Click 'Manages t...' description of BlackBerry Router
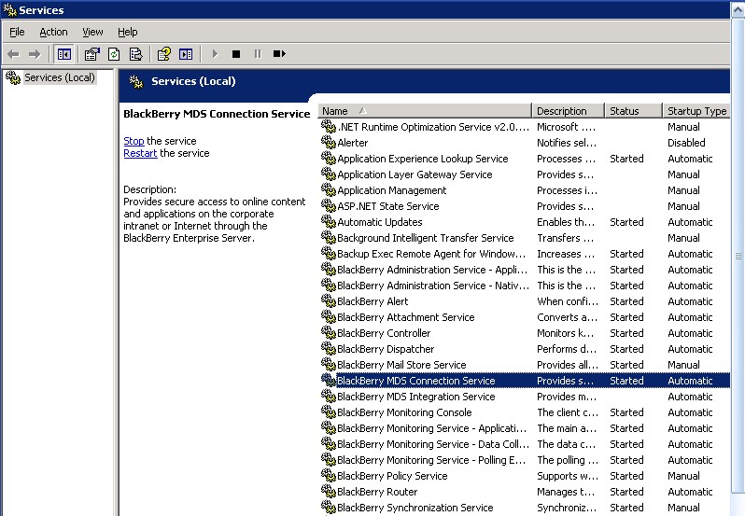745x516 pixels. click(566, 492)
